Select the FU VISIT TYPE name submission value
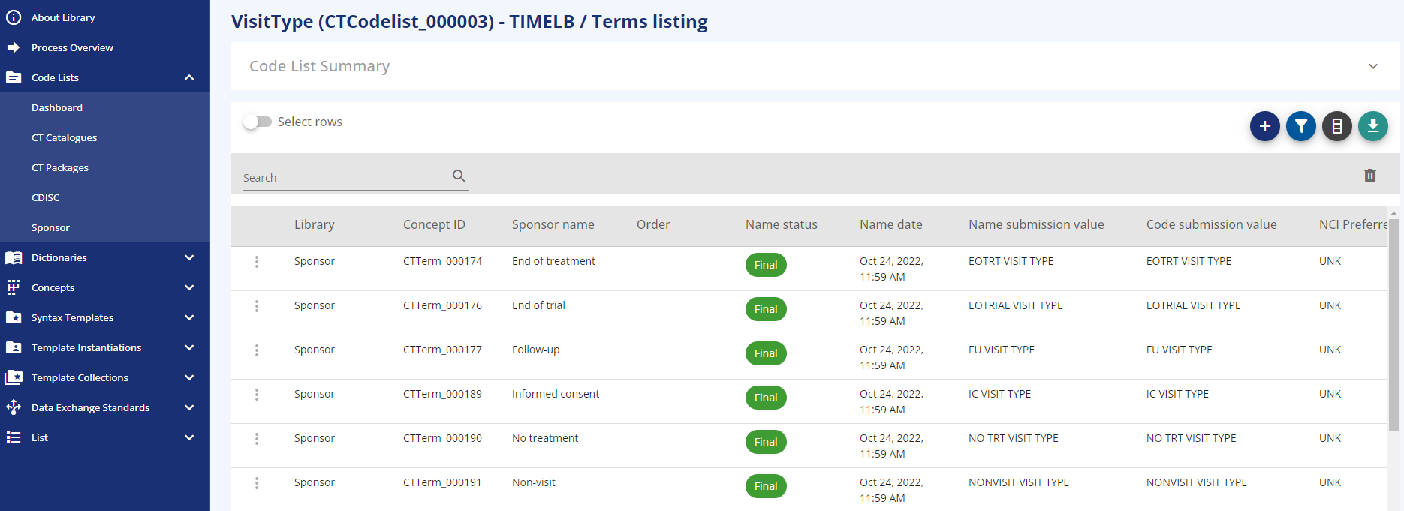The width and height of the screenshot is (1404, 511). click(x=1002, y=350)
